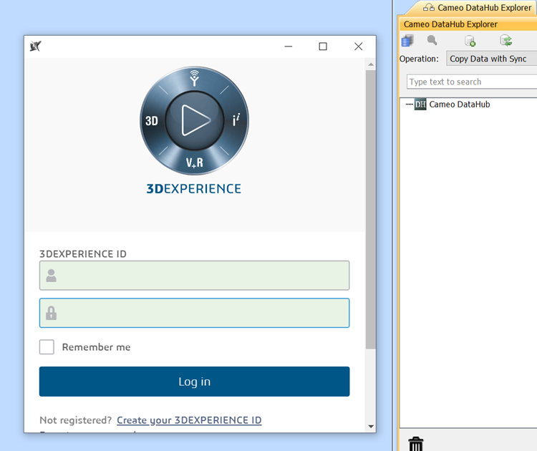Click the top social quadrant of the compass
537x451 pixels.
pos(195,78)
